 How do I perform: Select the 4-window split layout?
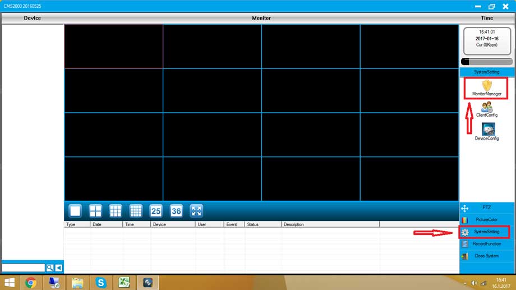click(95, 211)
